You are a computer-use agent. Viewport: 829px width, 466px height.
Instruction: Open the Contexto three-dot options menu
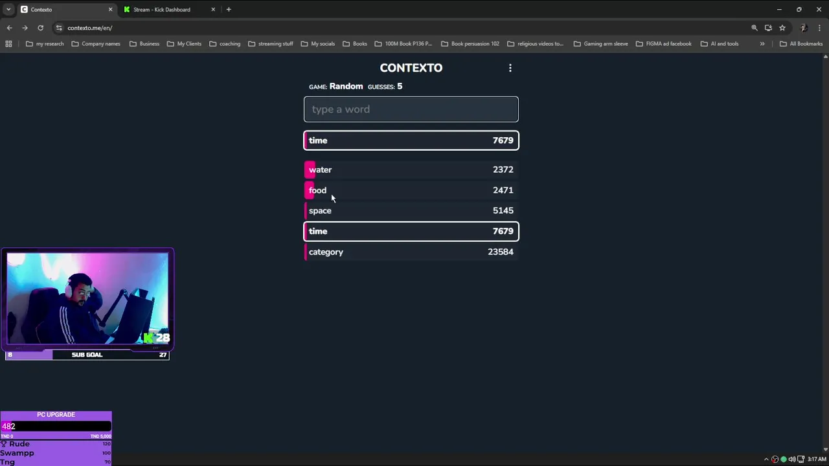[x=510, y=68]
